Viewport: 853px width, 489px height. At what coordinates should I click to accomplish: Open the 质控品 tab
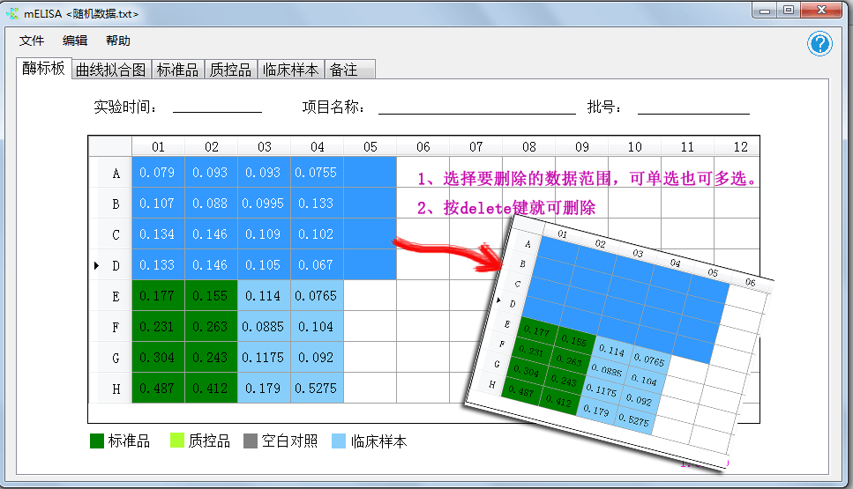pyautogui.click(x=230, y=70)
